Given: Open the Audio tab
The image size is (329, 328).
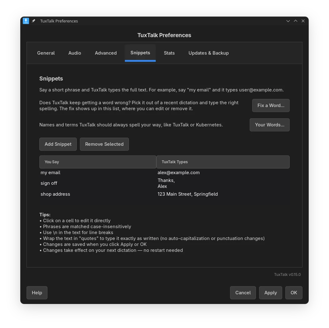Looking at the screenshot, I should pyautogui.click(x=75, y=53).
